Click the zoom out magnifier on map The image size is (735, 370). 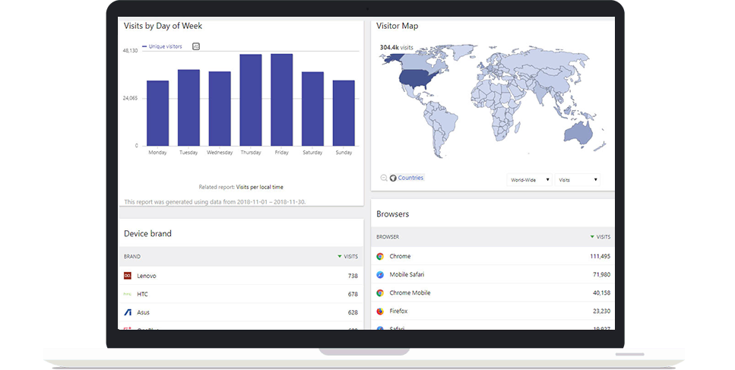click(384, 178)
